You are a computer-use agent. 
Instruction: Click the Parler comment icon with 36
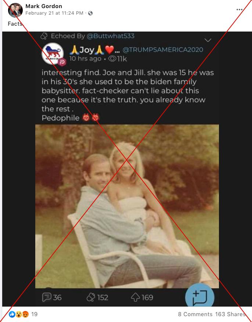click(46, 297)
